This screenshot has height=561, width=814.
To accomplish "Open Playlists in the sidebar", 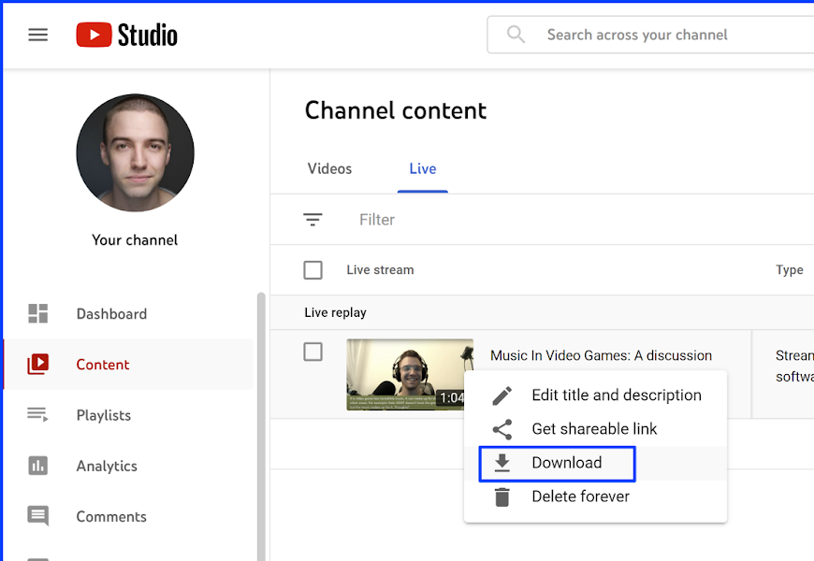I will (103, 415).
